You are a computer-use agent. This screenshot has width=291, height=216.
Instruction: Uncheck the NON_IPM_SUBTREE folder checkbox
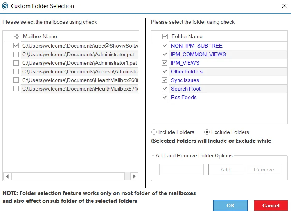tap(165, 46)
